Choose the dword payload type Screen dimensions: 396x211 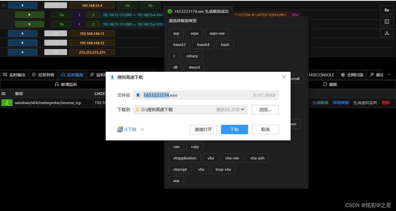click(194, 67)
